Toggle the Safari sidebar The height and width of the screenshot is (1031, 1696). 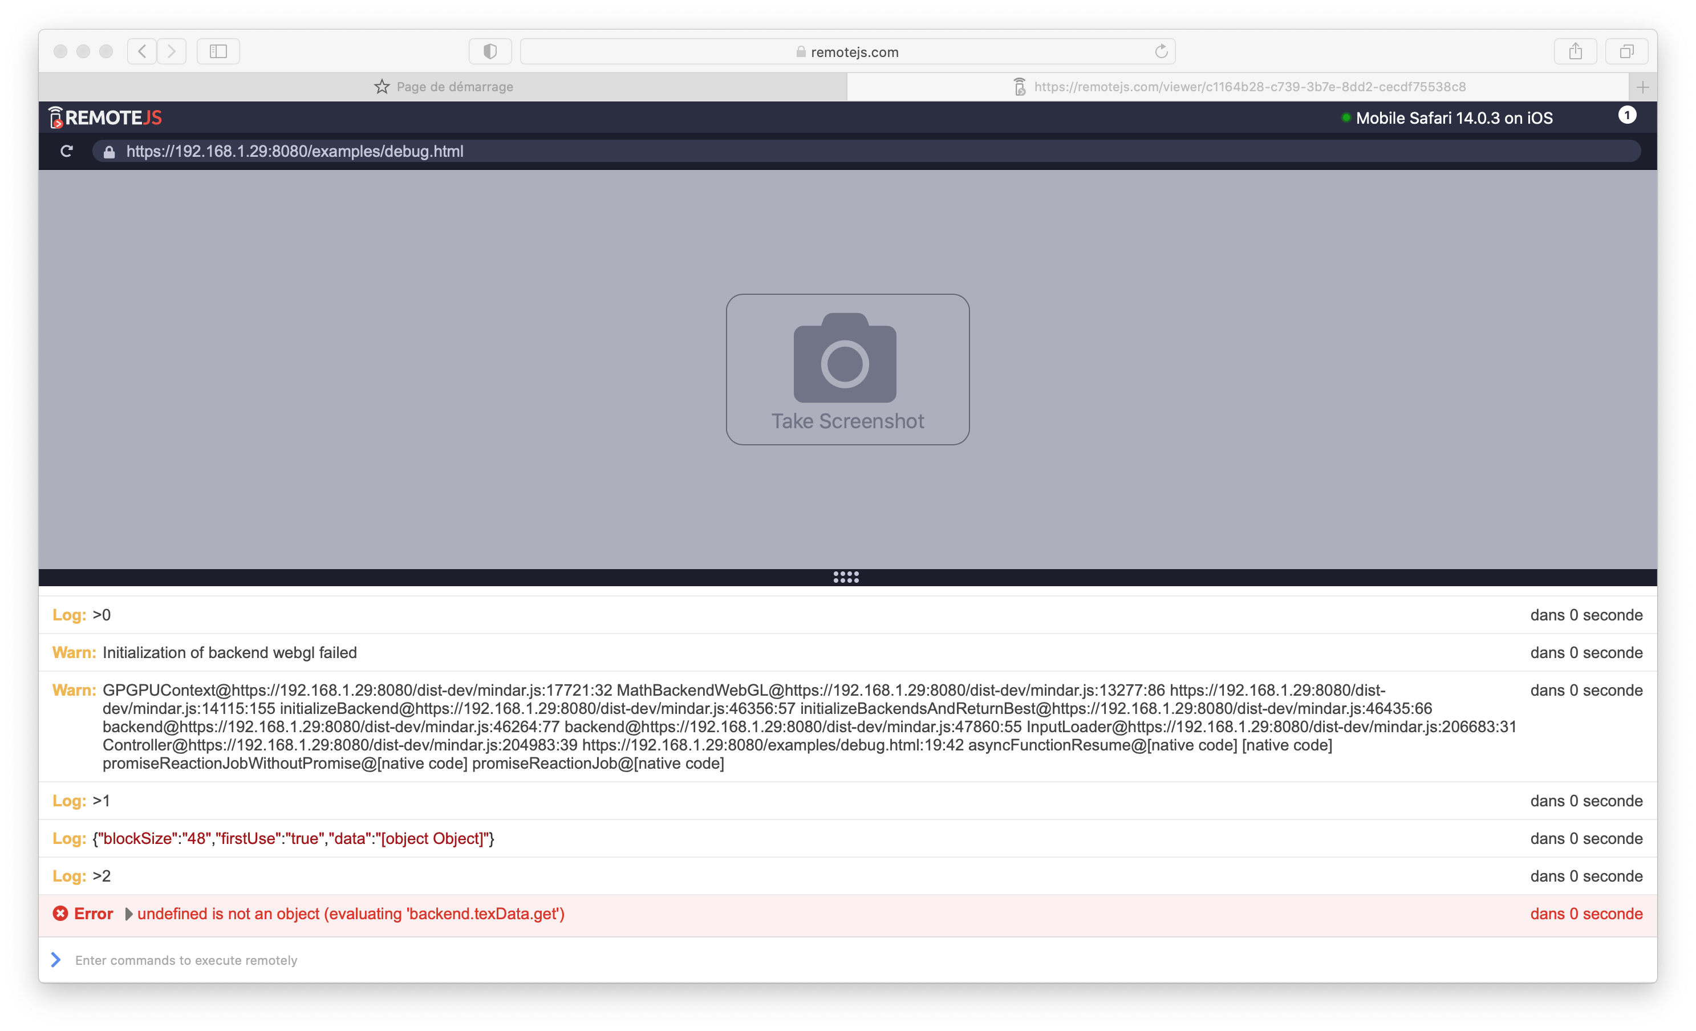[217, 51]
